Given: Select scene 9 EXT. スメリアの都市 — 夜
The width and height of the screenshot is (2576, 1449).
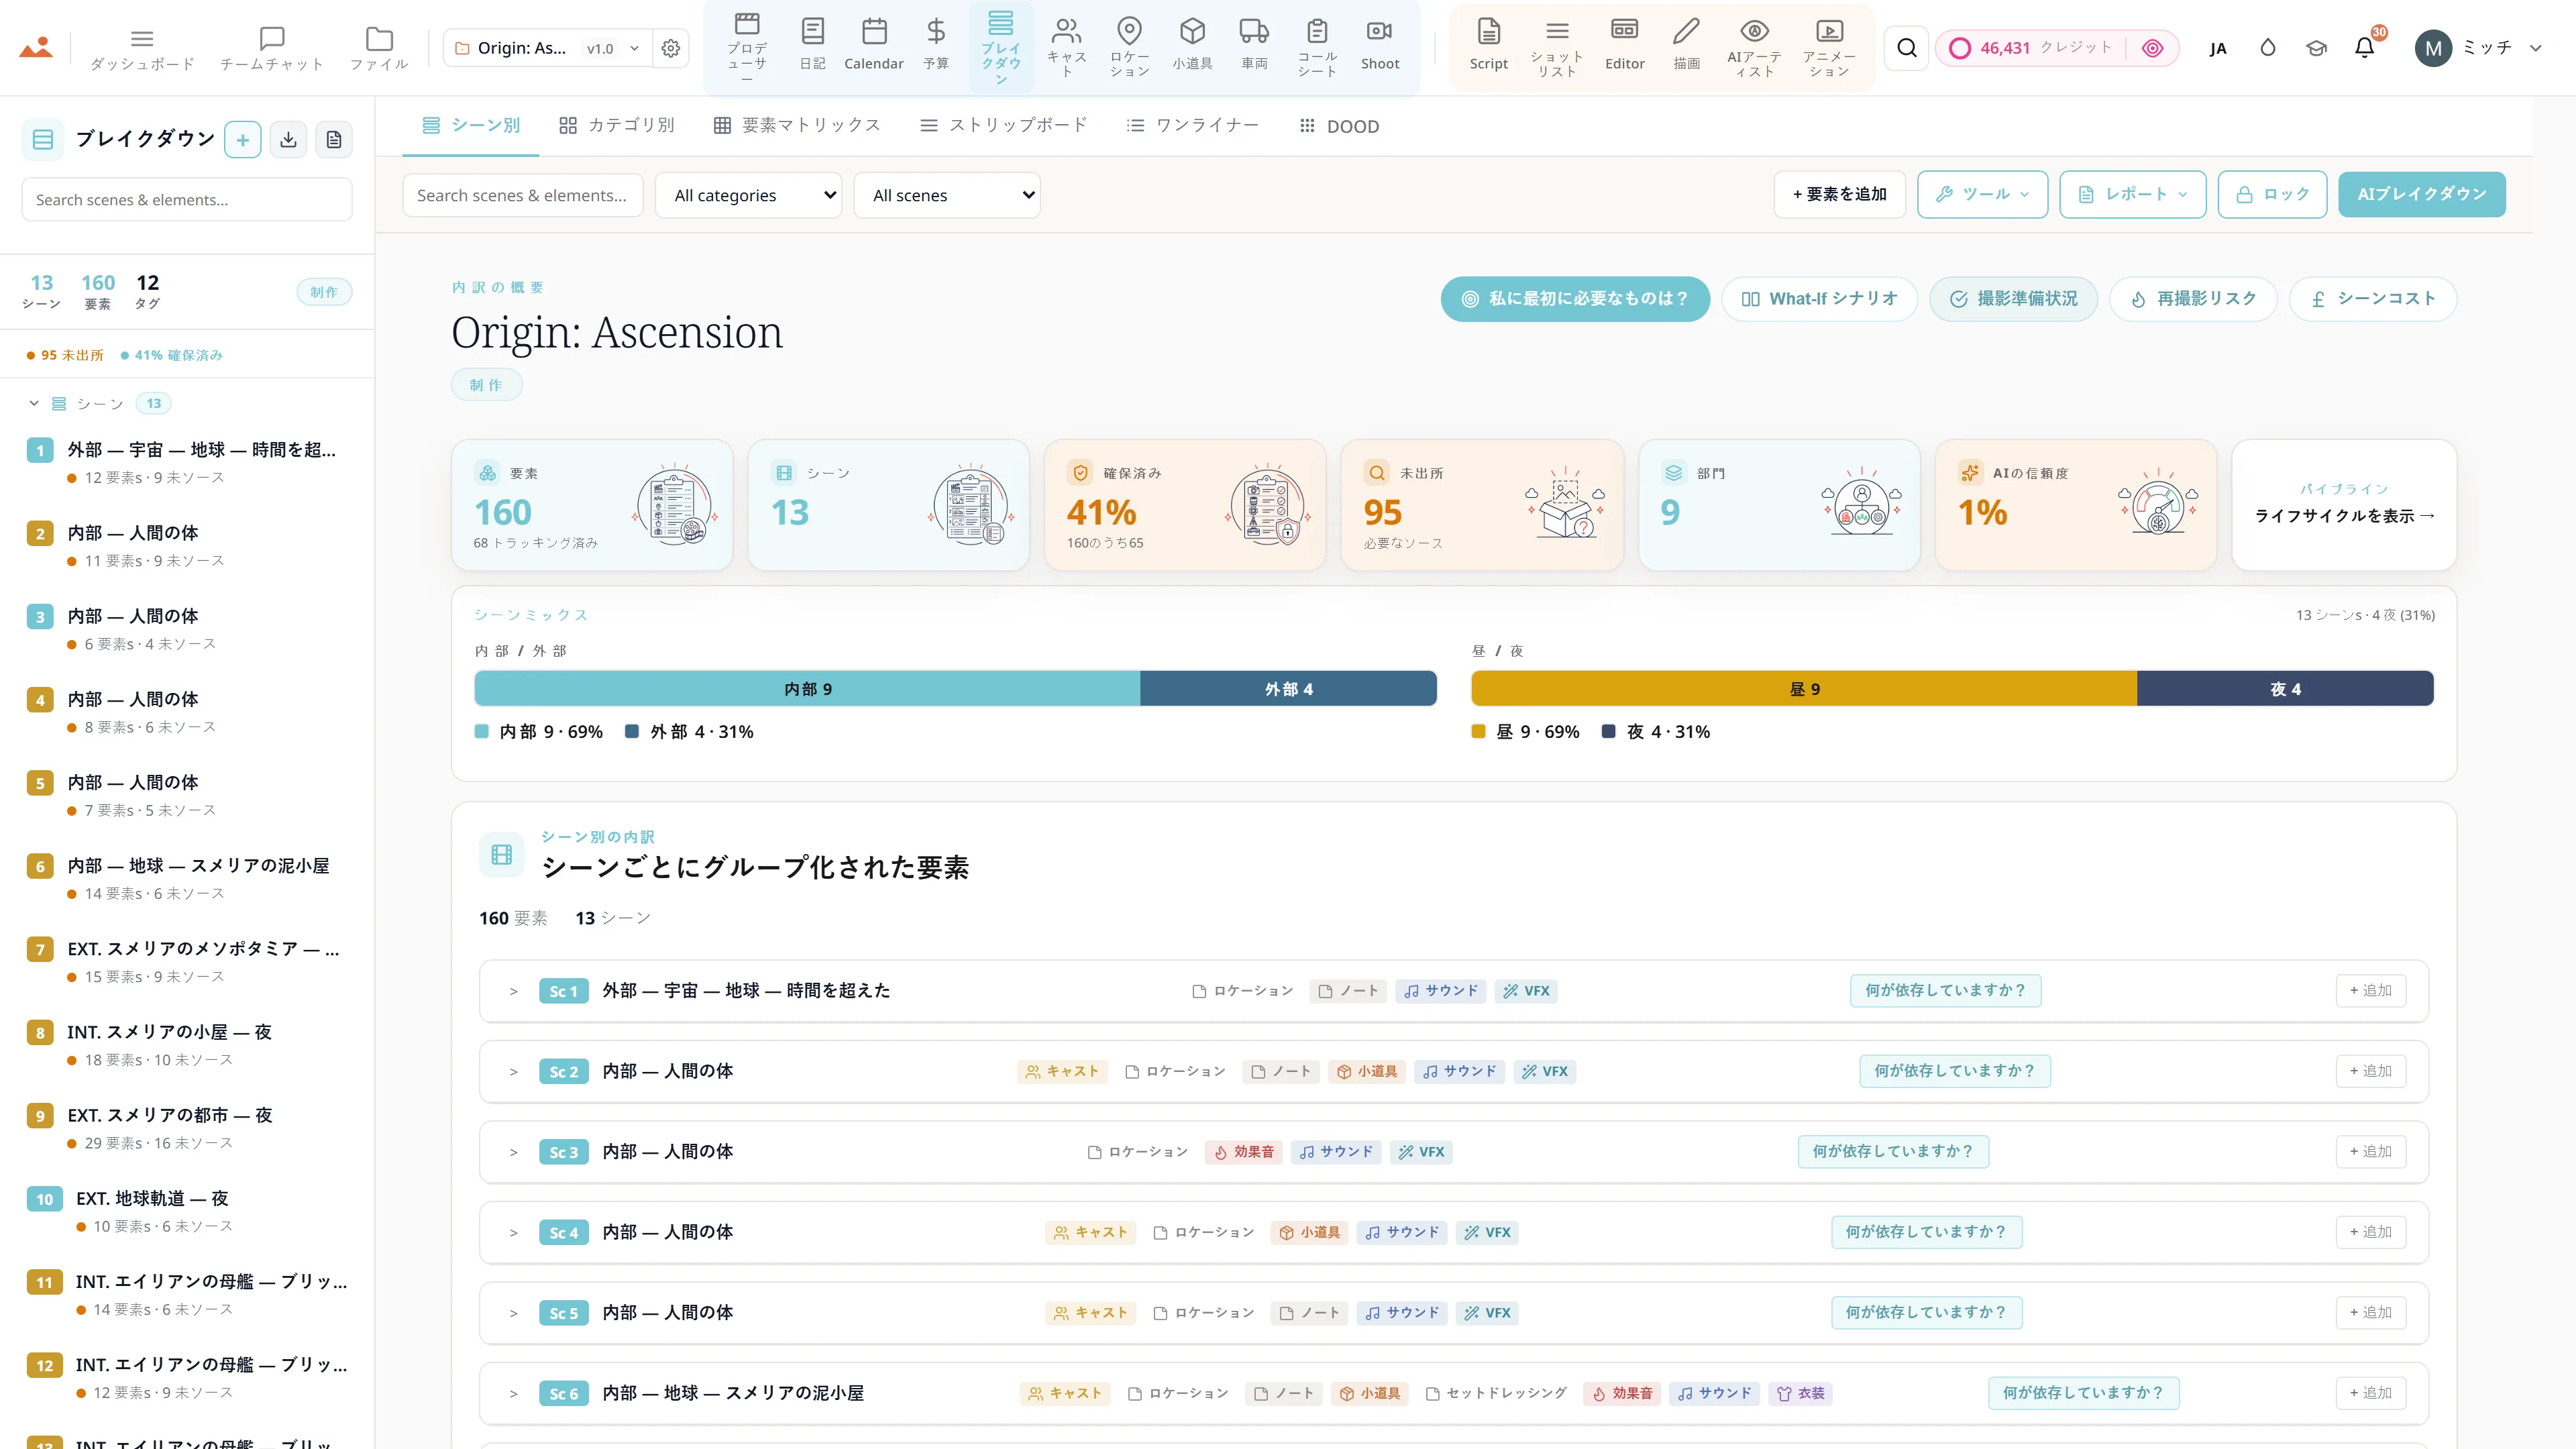Looking at the screenshot, I should pyautogui.click(x=188, y=1128).
